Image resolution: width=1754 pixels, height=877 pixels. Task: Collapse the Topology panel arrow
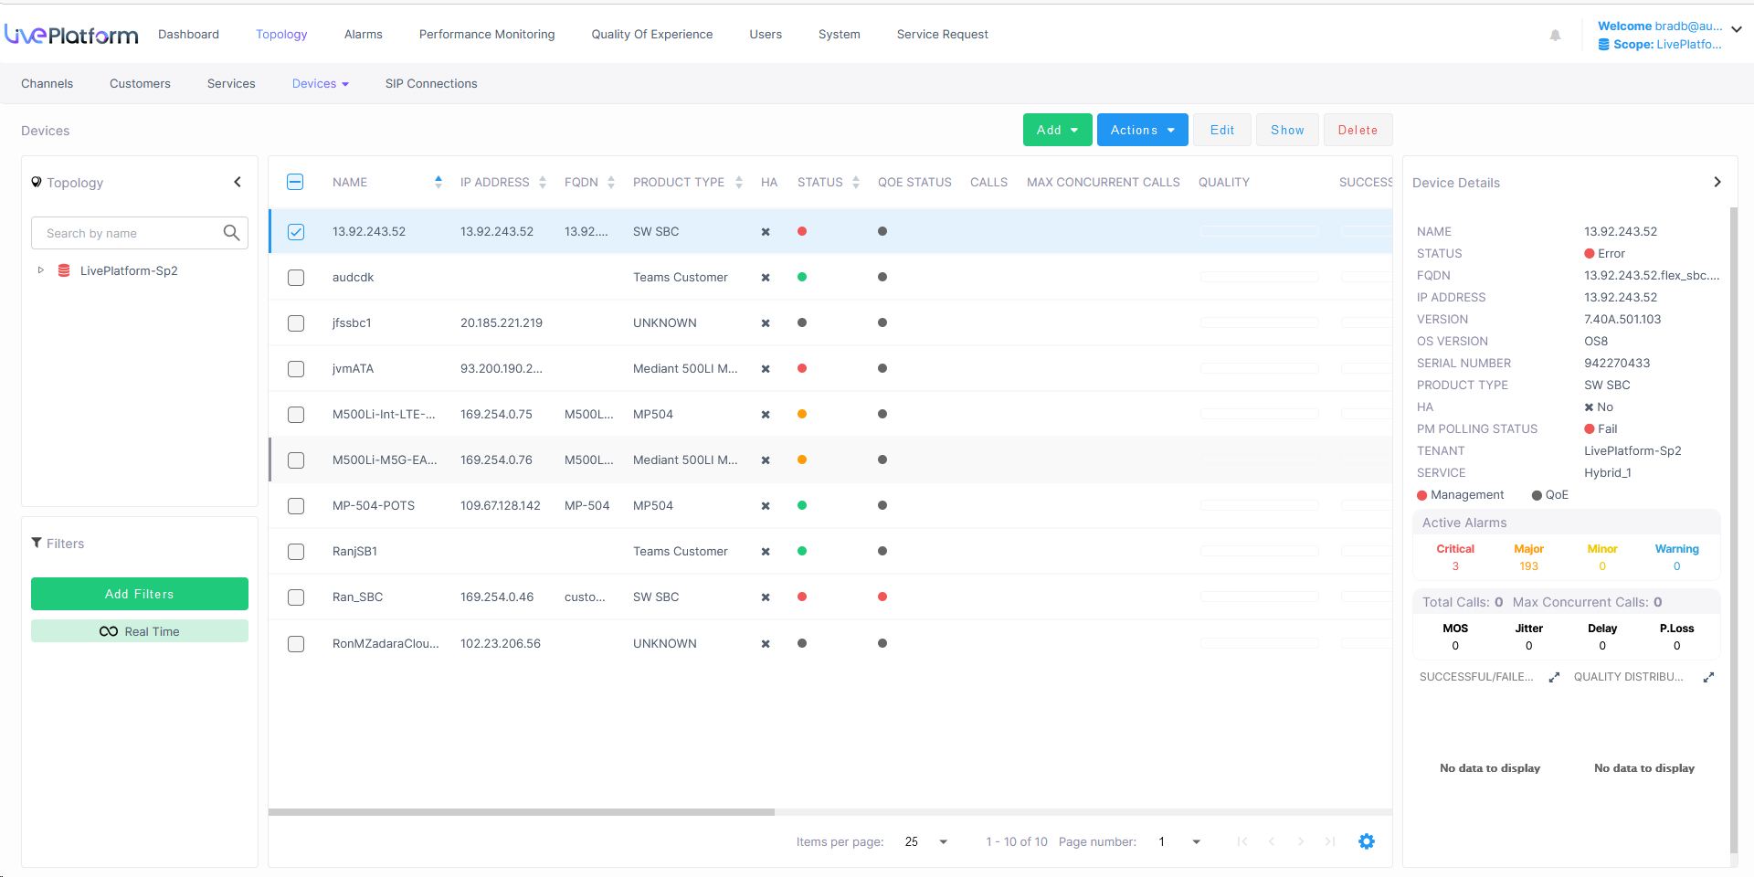[x=238, y=182]
